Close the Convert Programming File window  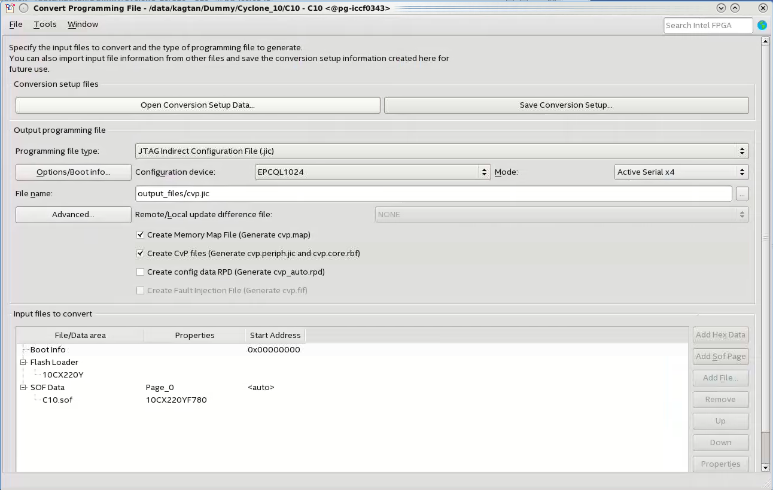pyautogui.click(x=763, y=8)
